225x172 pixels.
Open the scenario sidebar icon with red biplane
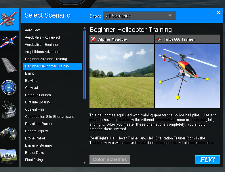(x=9, y=19)
